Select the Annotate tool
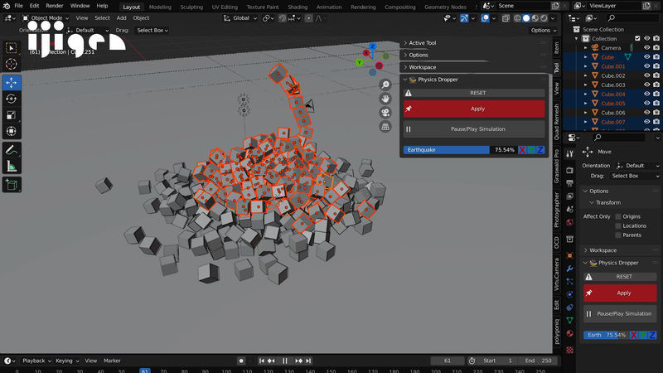The height and width of the screenshot is (373, 663). pos(12,150)
